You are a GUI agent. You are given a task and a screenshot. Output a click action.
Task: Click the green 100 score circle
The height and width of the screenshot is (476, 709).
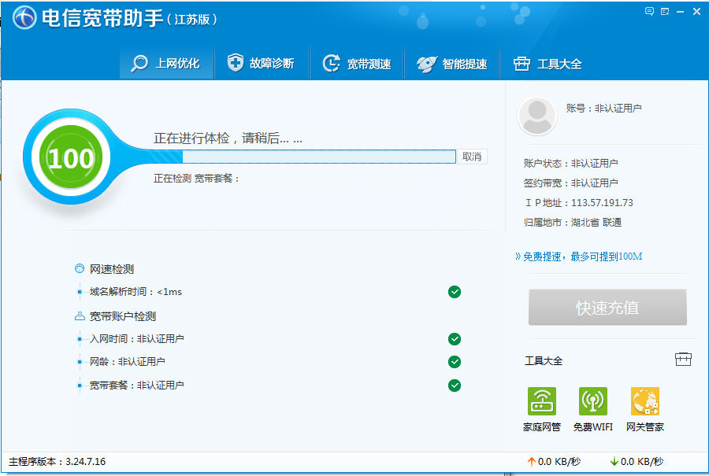(71, 157)
